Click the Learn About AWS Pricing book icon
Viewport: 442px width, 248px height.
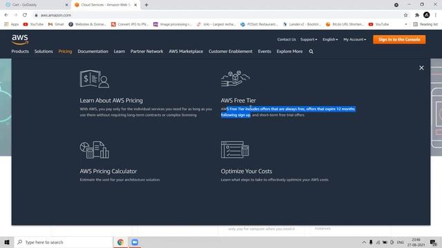[x=94, y=79]
